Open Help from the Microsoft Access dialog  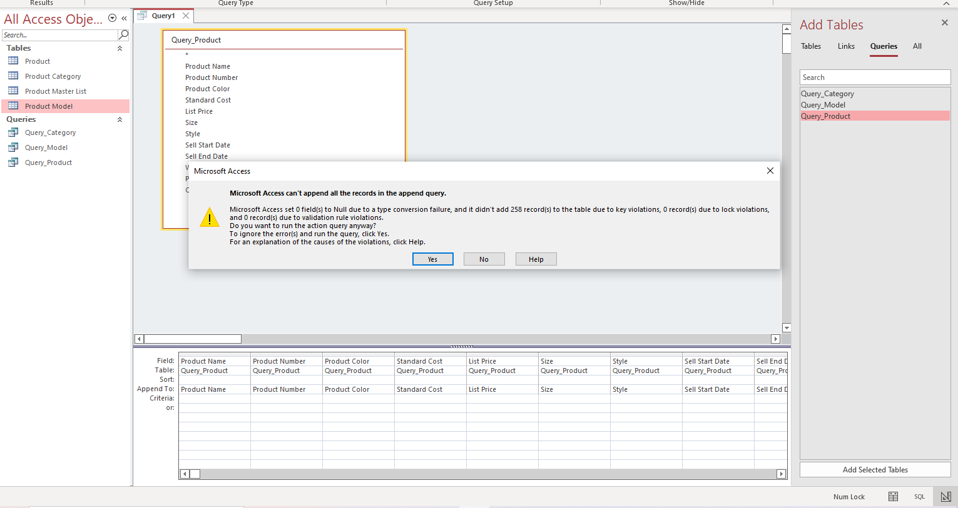pos(536,258)
